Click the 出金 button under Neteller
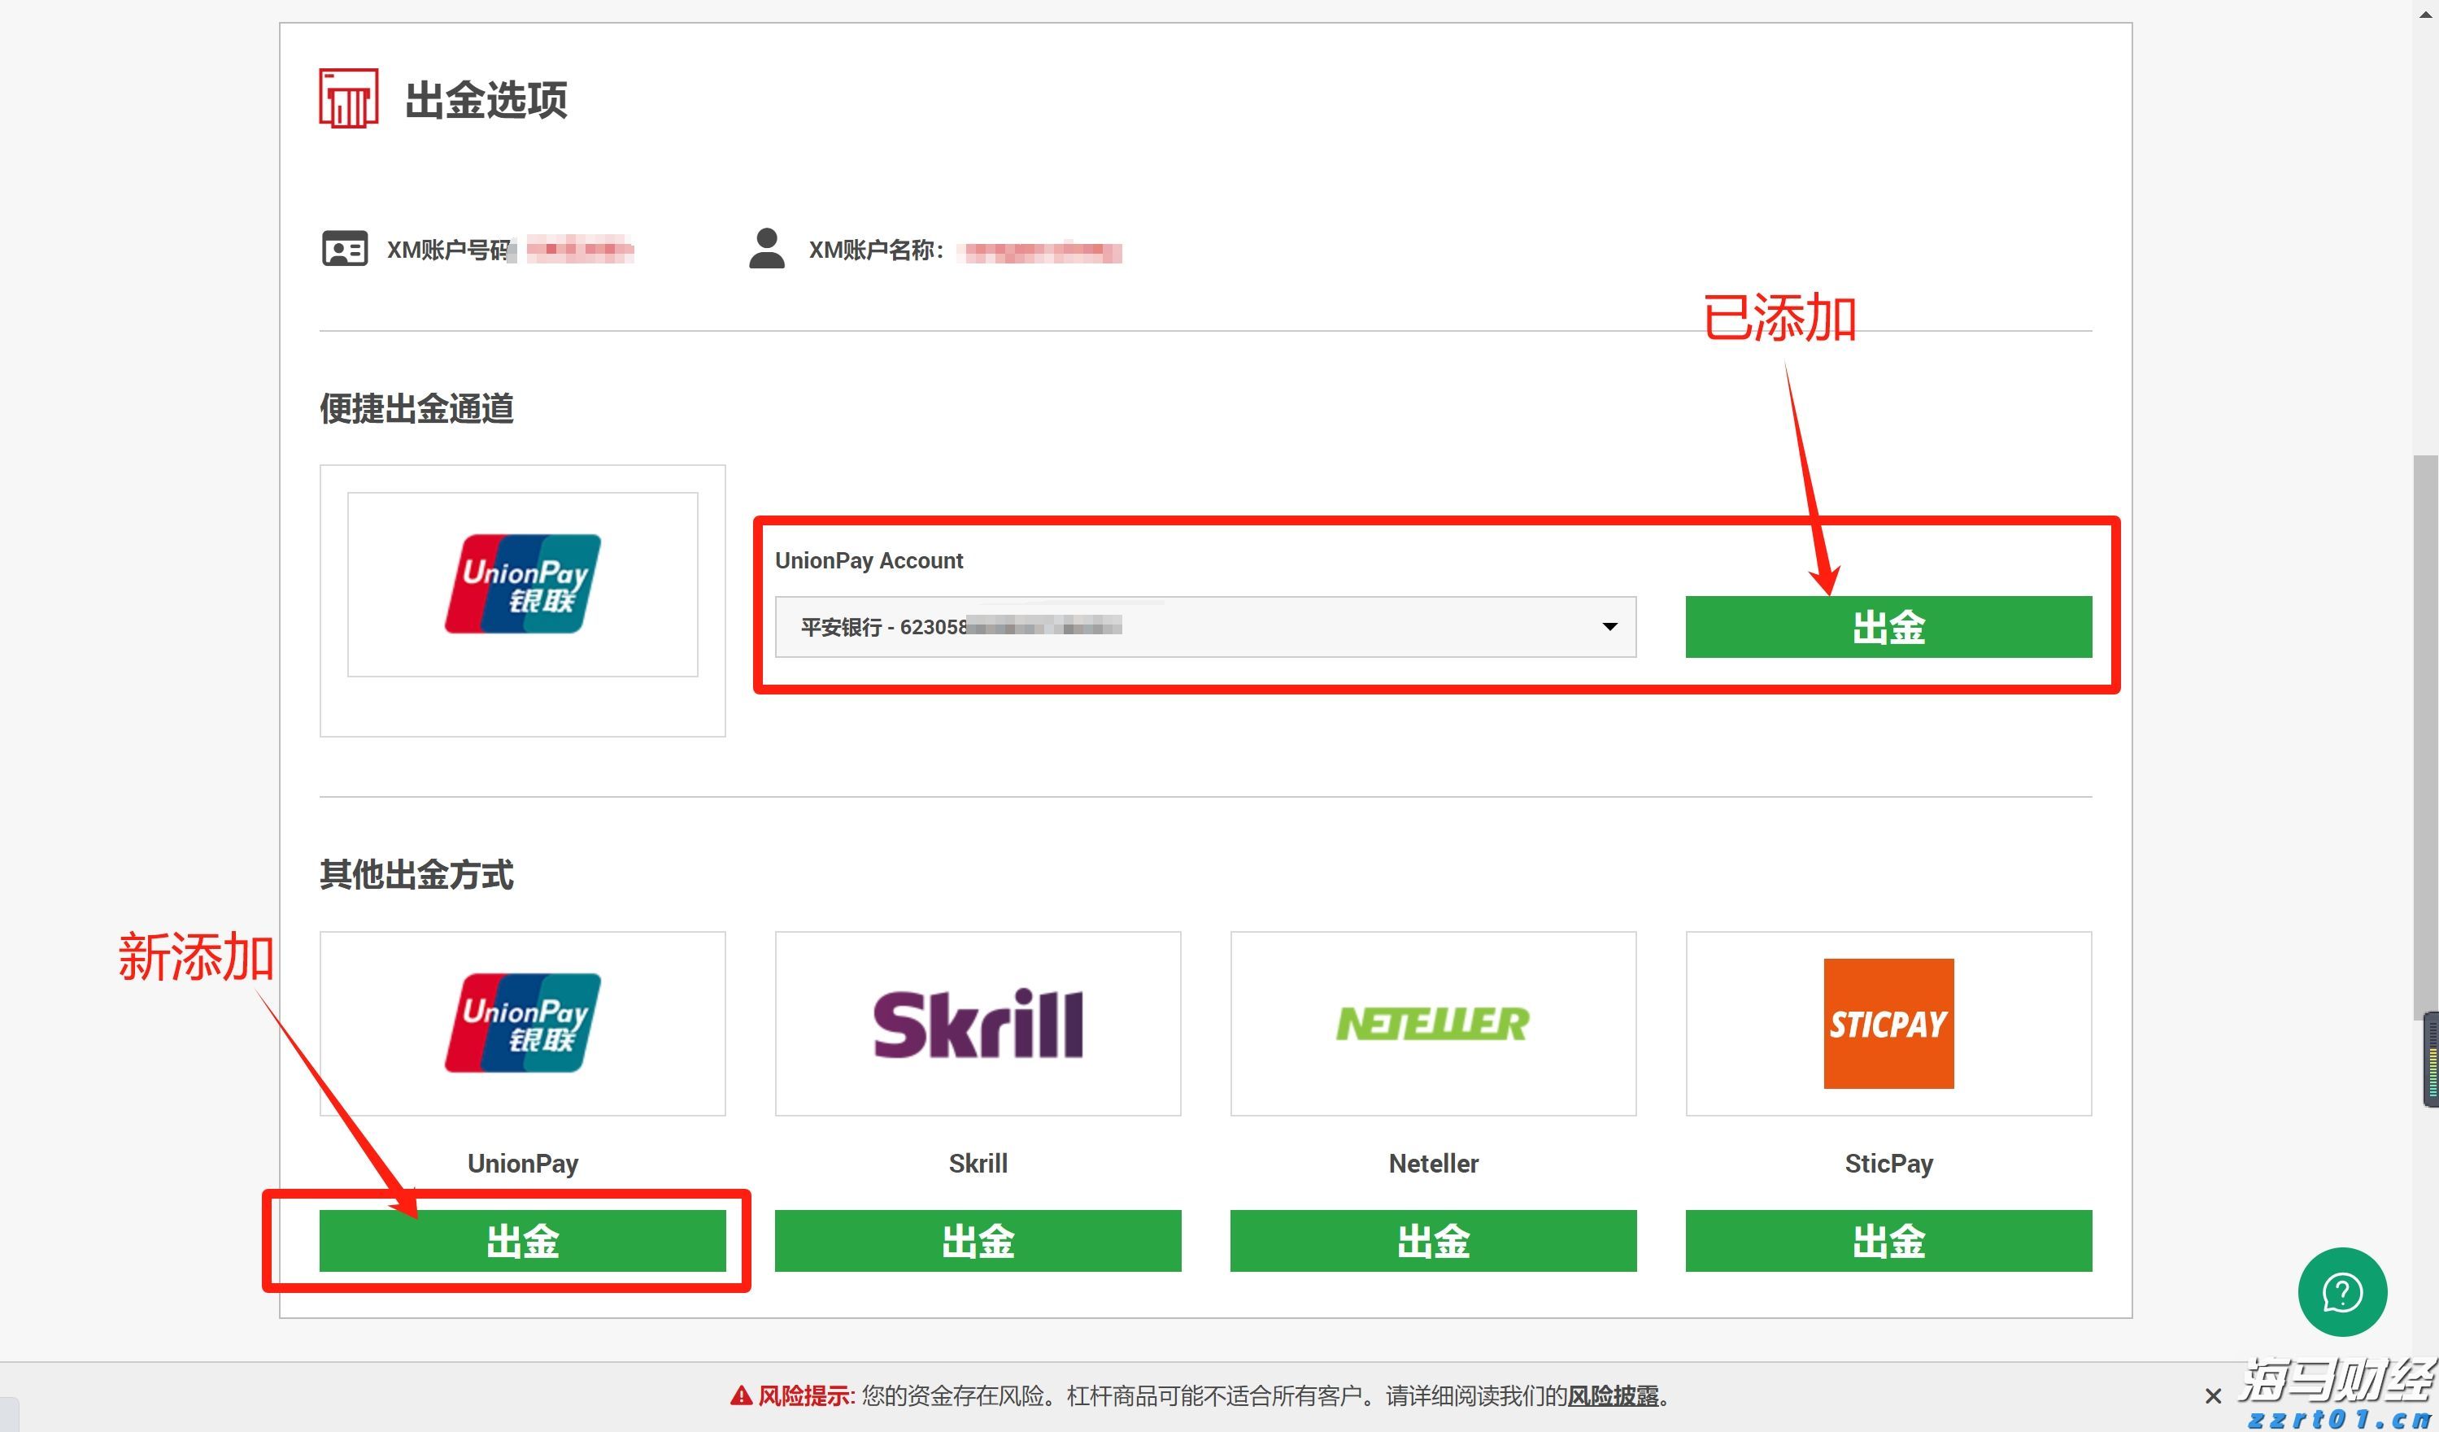 [x=1432, y=1242]
